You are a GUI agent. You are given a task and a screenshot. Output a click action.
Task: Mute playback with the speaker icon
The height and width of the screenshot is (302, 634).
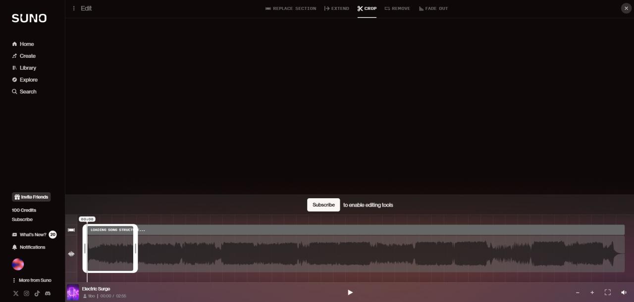[624, 292]
